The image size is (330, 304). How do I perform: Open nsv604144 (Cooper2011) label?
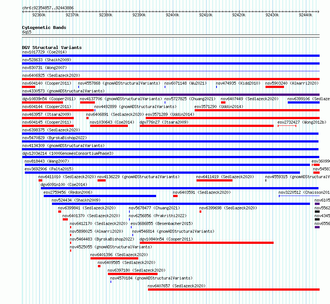pos(47,107)
